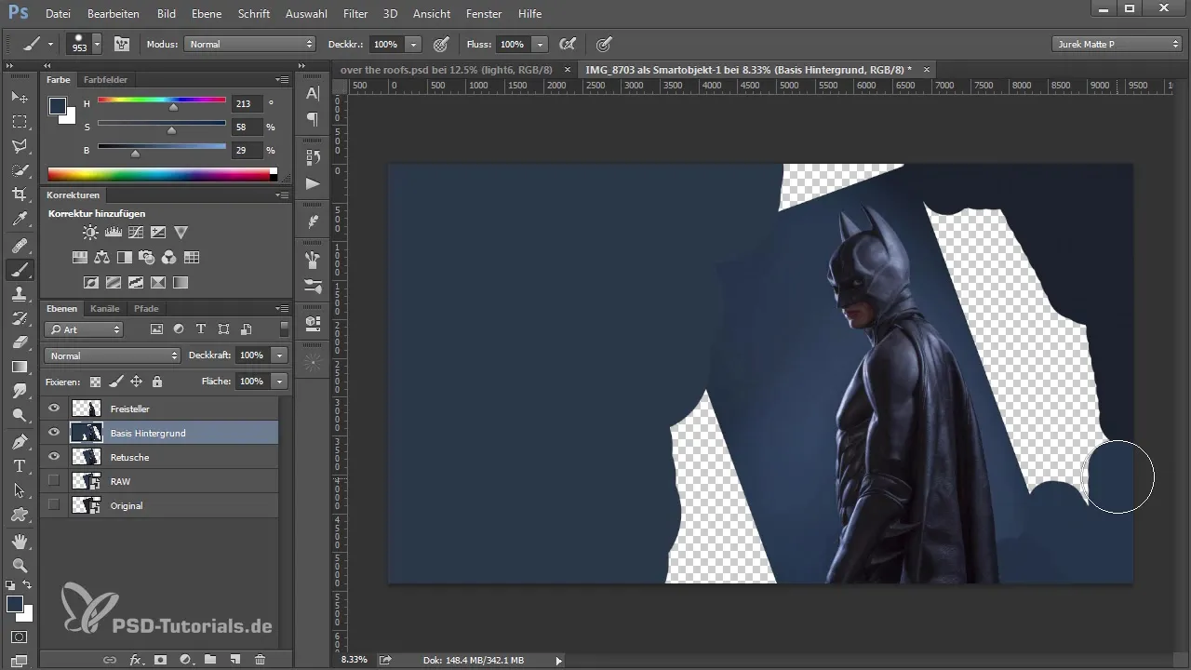Screen dimensions: 1191x670
Task: Select the Pen tool
Action: coord(20,441)
